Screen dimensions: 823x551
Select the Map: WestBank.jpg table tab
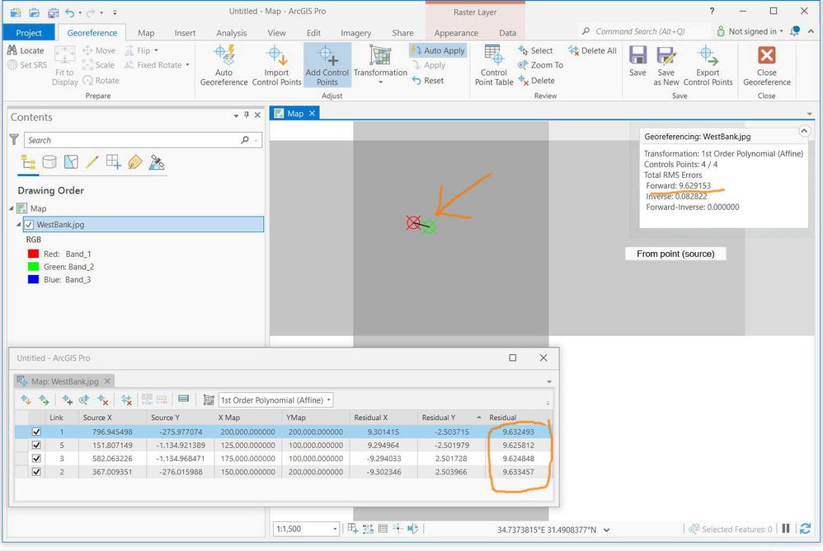[64, 381]
